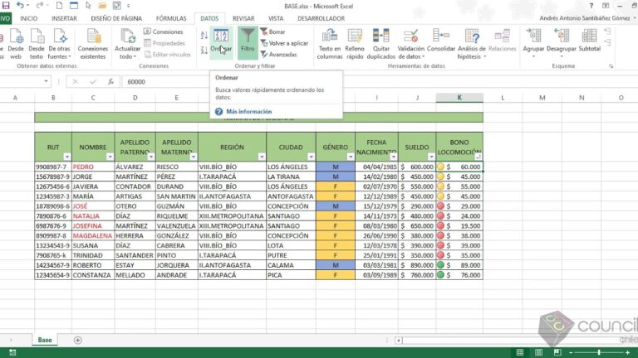
Task: Open Conexiones existentes
Action: tap(93, 44)
